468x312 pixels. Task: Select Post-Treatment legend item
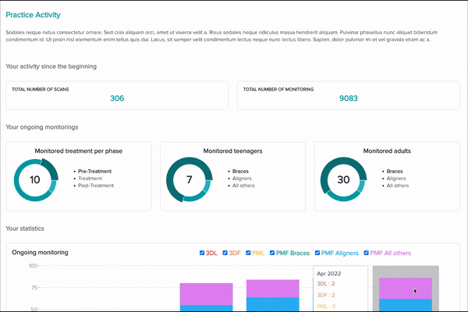click(96, 186)
